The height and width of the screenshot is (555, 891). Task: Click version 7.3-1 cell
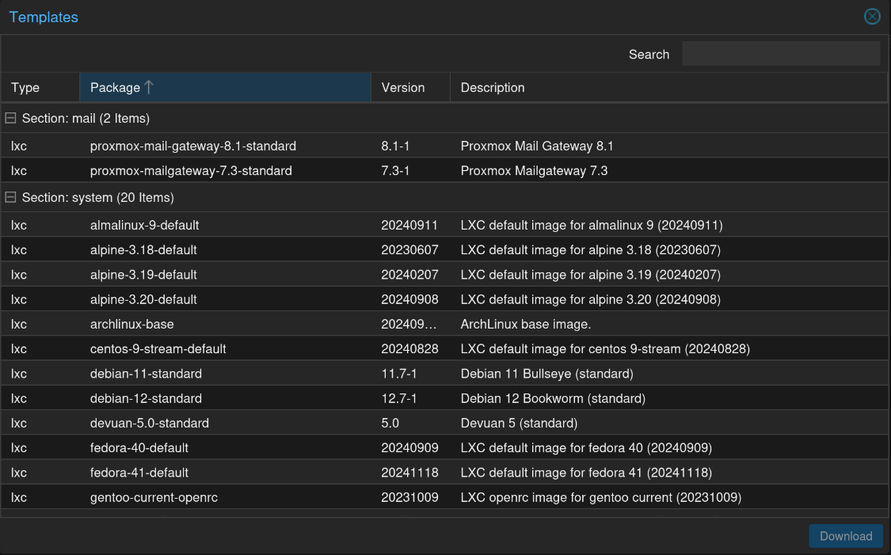[395, 171]
